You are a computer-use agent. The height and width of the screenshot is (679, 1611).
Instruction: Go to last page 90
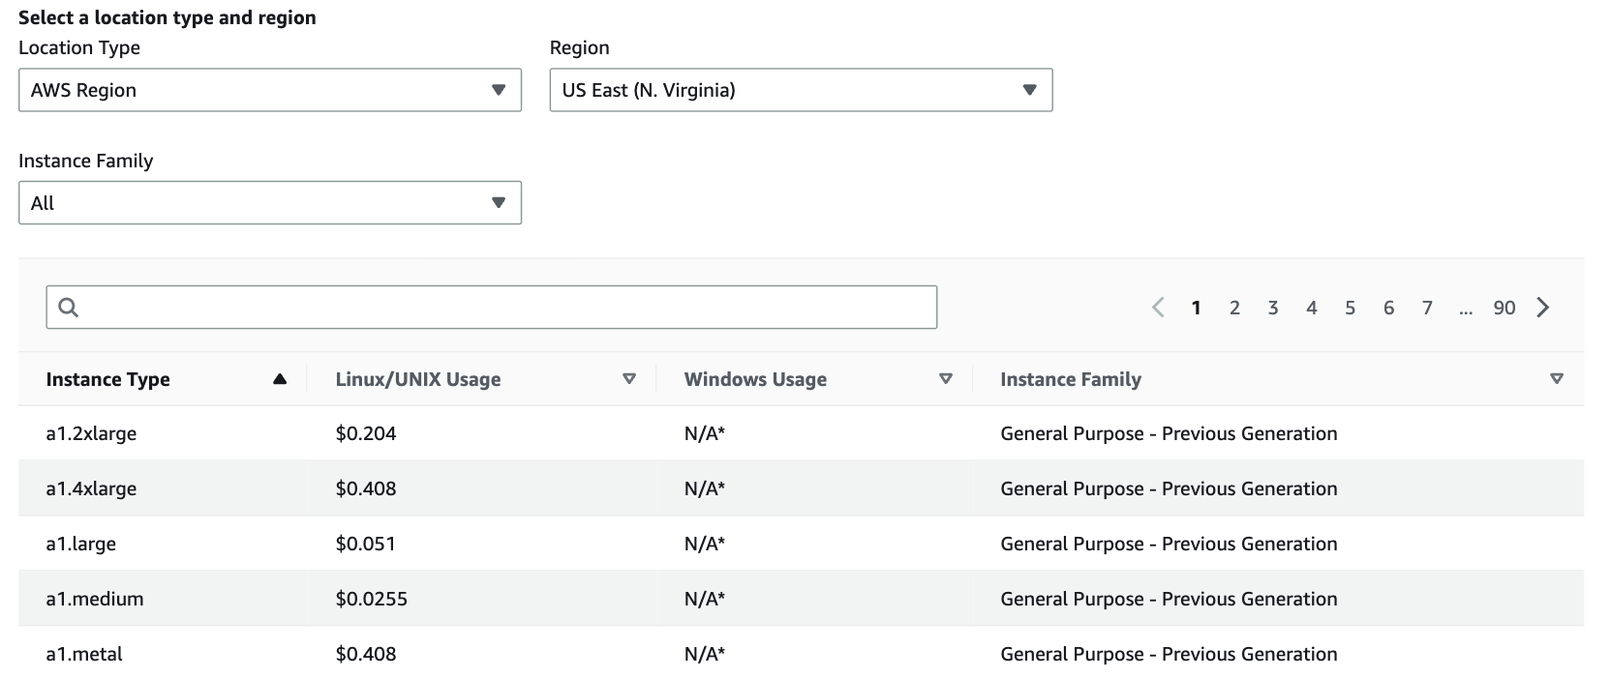1504,308
